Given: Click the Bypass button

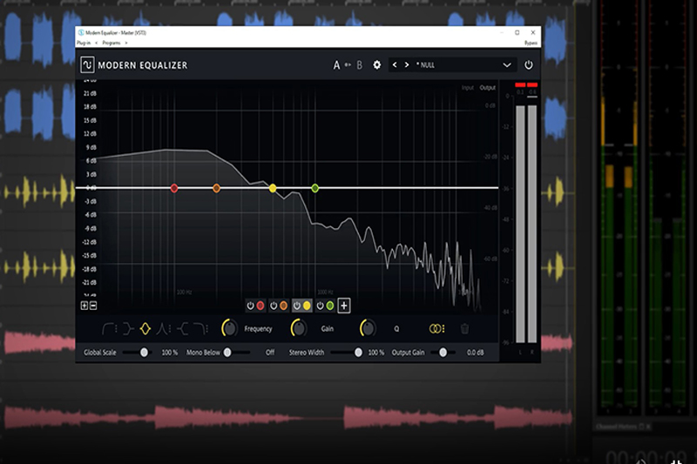Looking at the screenshot, I should (530, 42).
